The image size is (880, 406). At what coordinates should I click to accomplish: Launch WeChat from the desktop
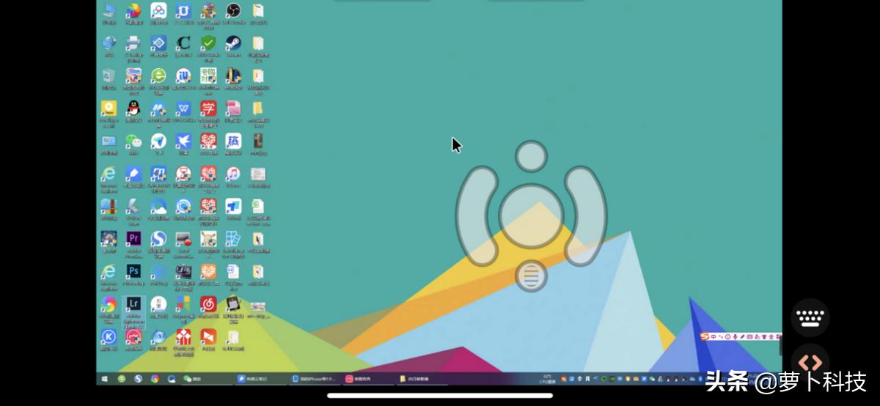pyautogui.click(x=133, y=141)
